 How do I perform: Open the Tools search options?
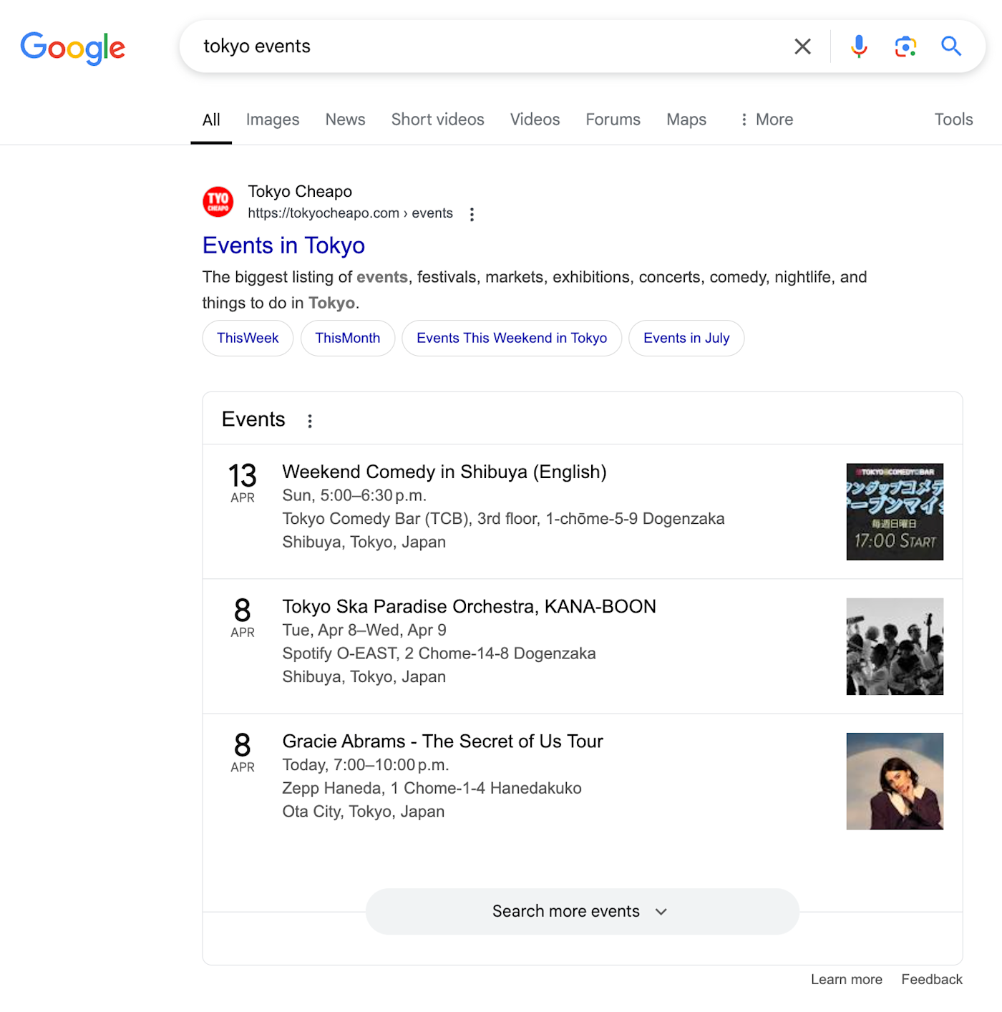point(953,120)
